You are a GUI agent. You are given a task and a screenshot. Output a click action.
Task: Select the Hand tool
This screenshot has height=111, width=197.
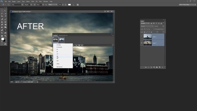click(x=2, y=36)
